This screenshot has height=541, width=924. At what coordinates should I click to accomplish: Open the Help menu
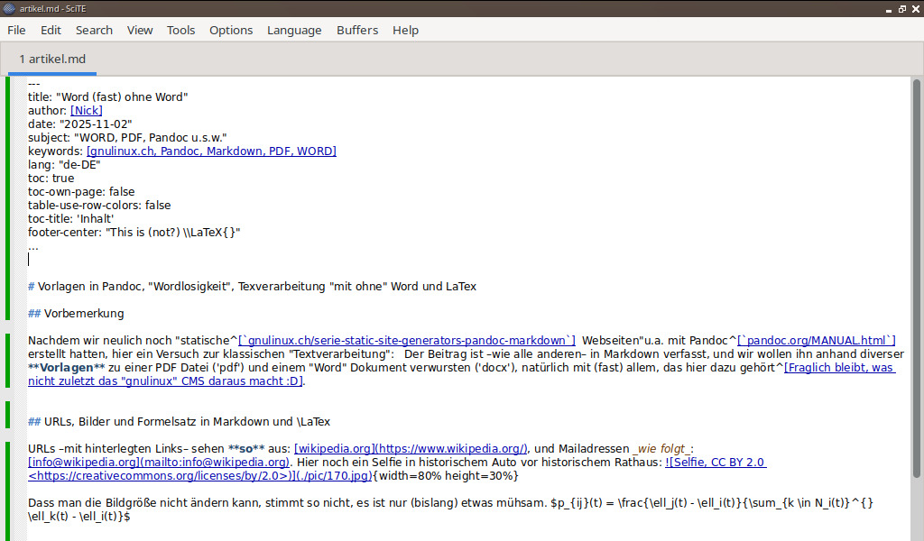[405, 30]
